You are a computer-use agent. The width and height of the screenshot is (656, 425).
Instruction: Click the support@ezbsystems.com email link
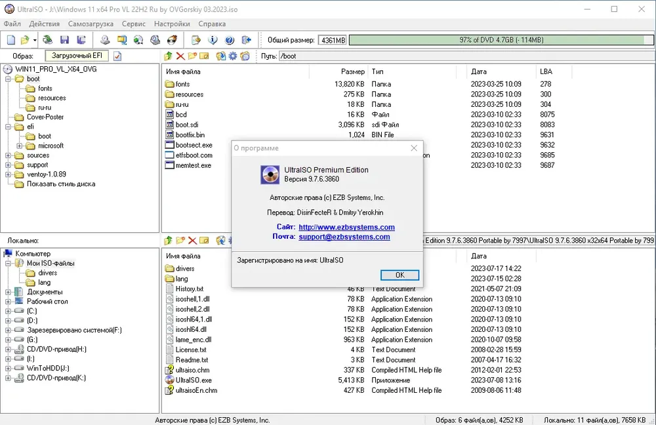click(344, 237)
